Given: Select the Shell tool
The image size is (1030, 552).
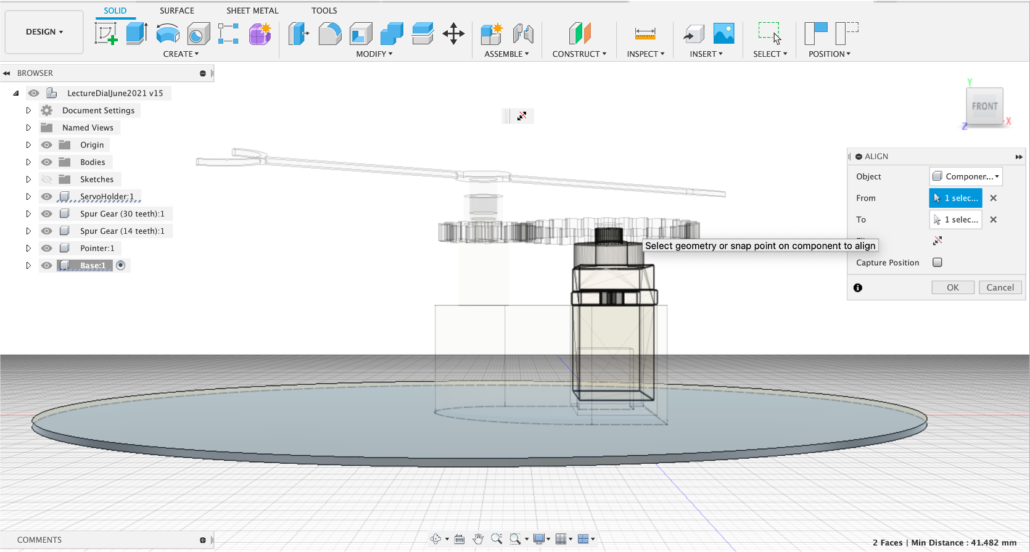Looking at the screenshot, I should point(361,33).
